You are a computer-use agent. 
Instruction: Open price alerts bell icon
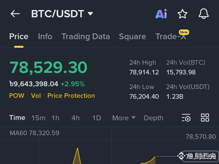(x=203, y=14)
